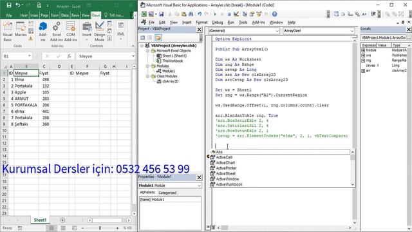Click Tell me search in Excel ribbon
Image resolution: width=412 pixels, height=232 pixels.
(114, 15)
